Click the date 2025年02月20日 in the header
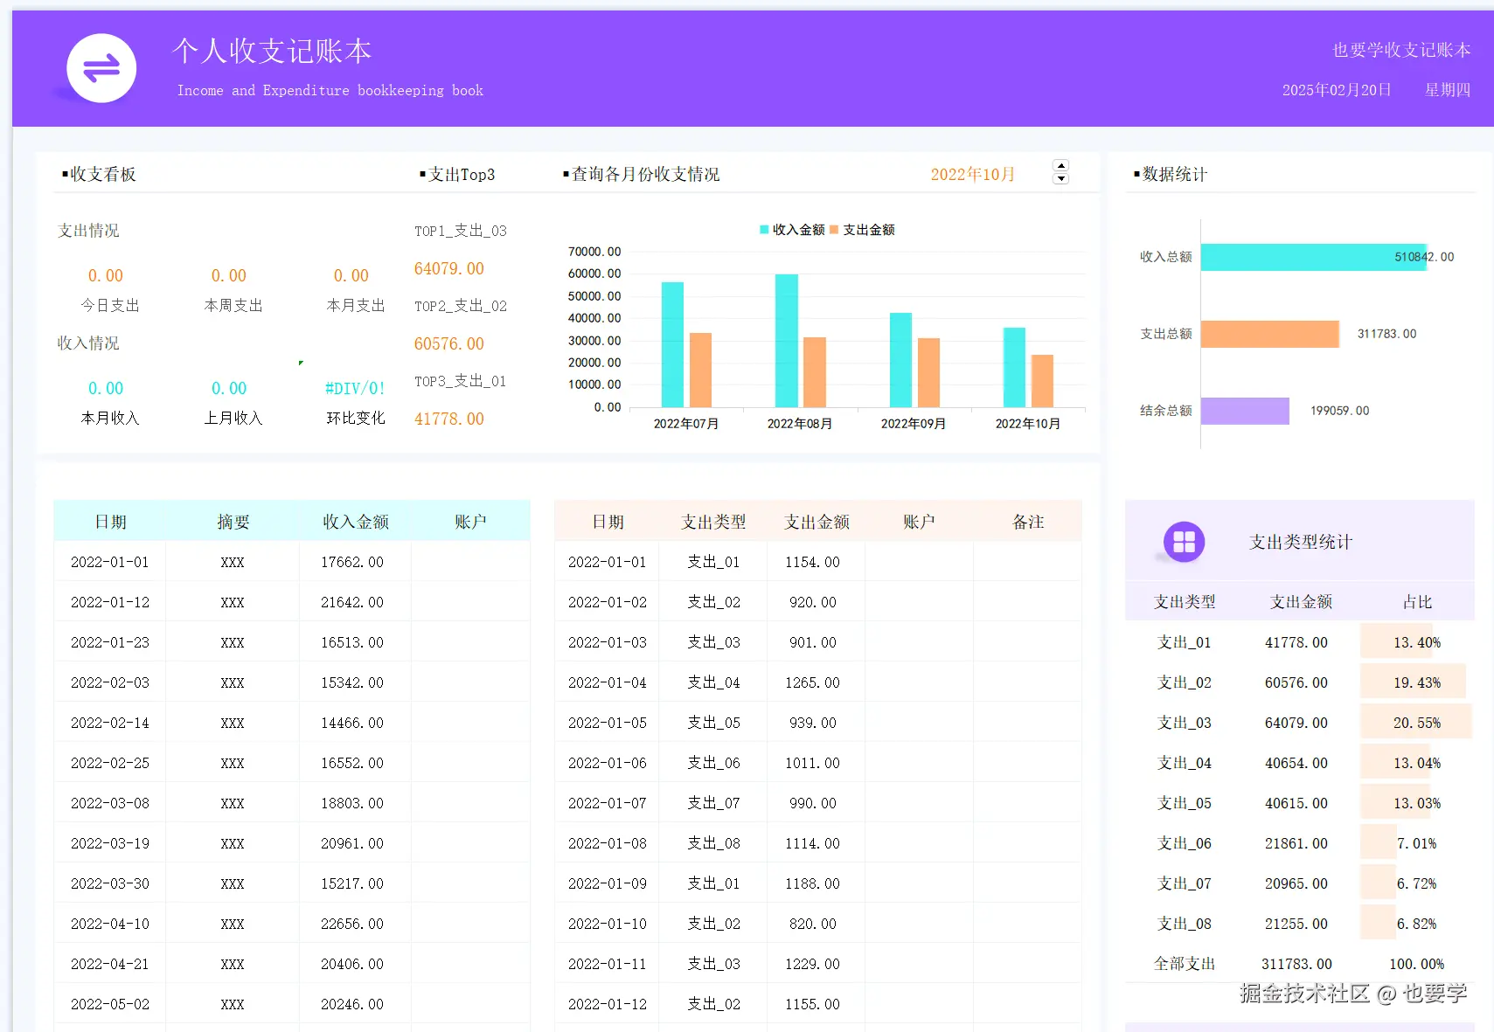This screenshot has height=1032, width=1494. (1336, 90)
